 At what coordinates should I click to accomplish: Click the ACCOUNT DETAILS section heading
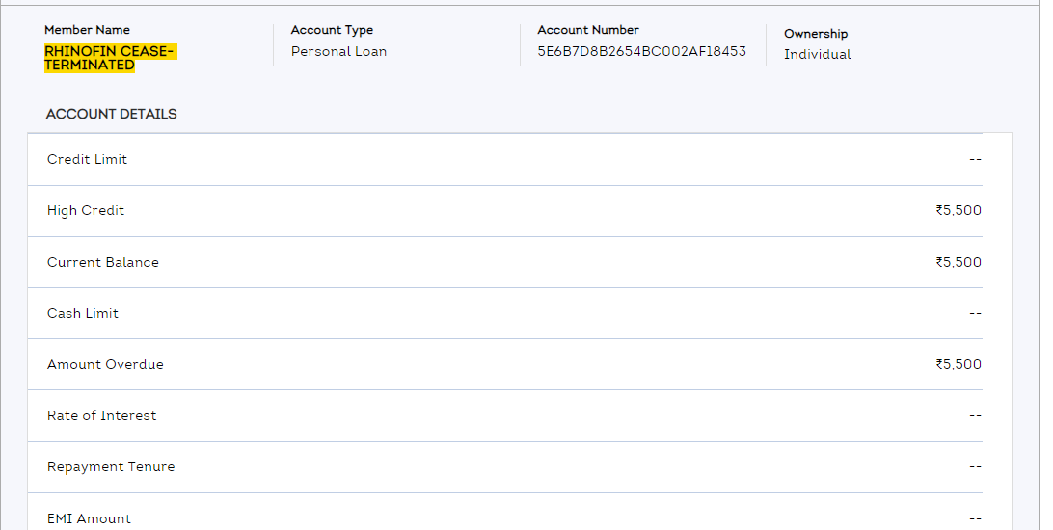[x=111, y=114]
